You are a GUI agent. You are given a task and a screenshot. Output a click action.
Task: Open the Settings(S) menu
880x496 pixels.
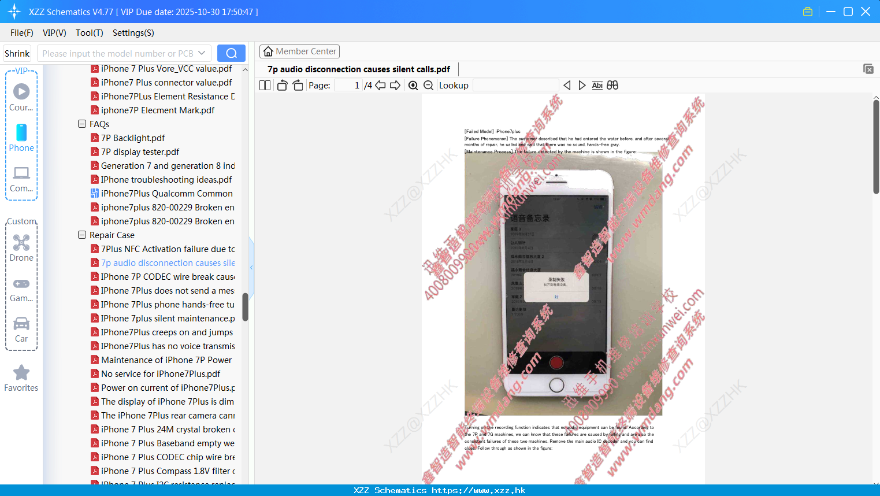pos(133,33)
